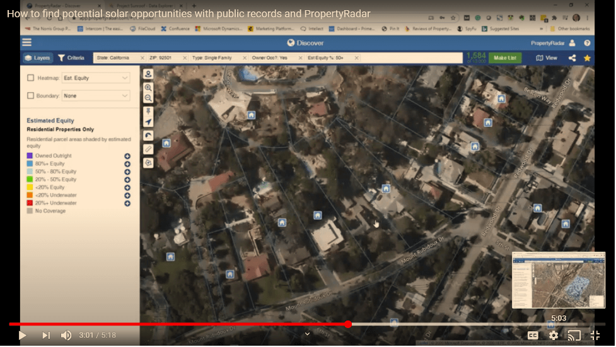Expand 50% - 80% Equity plus icon
The width and height of the screenshot is (616, 347).
[127, 172]
